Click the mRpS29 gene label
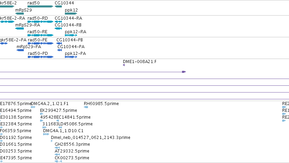 tap(23, 10)
